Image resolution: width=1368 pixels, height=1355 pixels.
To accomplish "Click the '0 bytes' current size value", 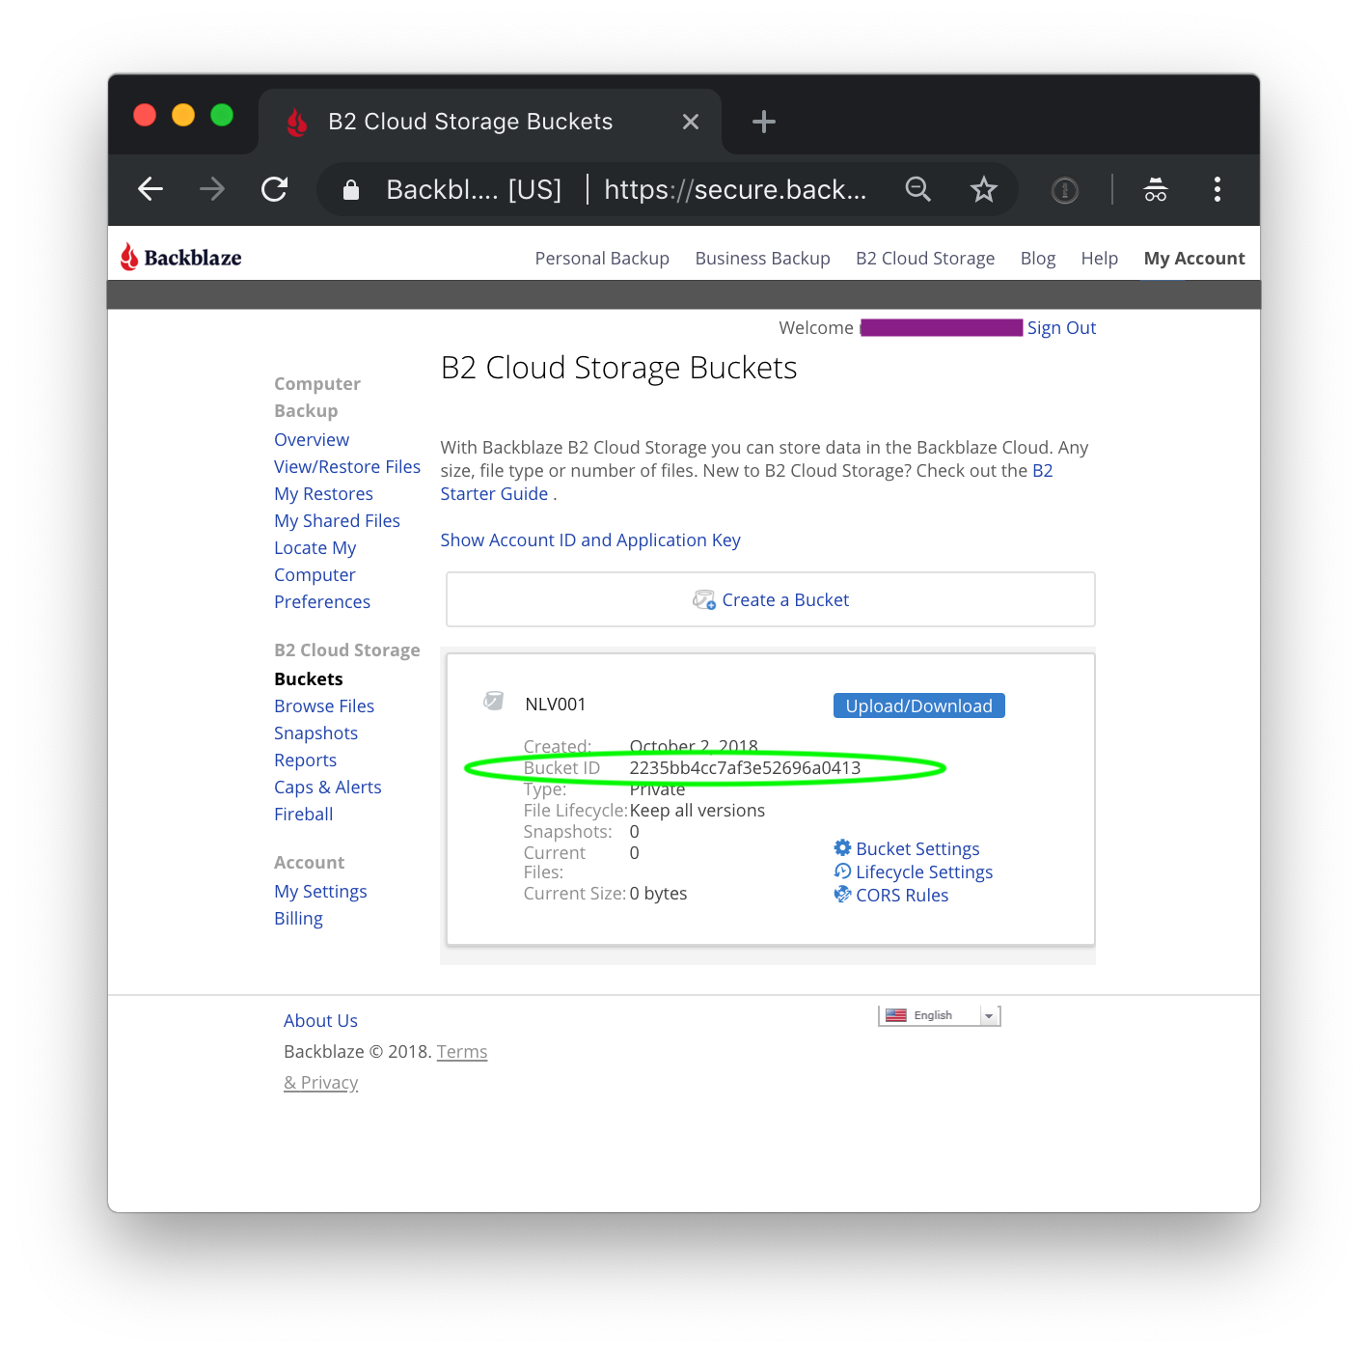I will pyautogui.click(x=658, y=894).
